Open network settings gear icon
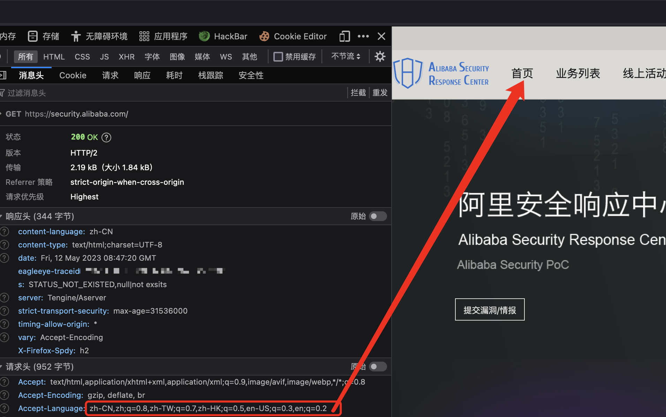The width and height of the screenshot is (666, 417). pyautogui.click(x=380, y=56)
